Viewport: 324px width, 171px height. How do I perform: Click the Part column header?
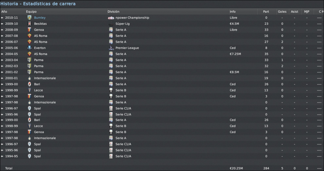point(266,12)
